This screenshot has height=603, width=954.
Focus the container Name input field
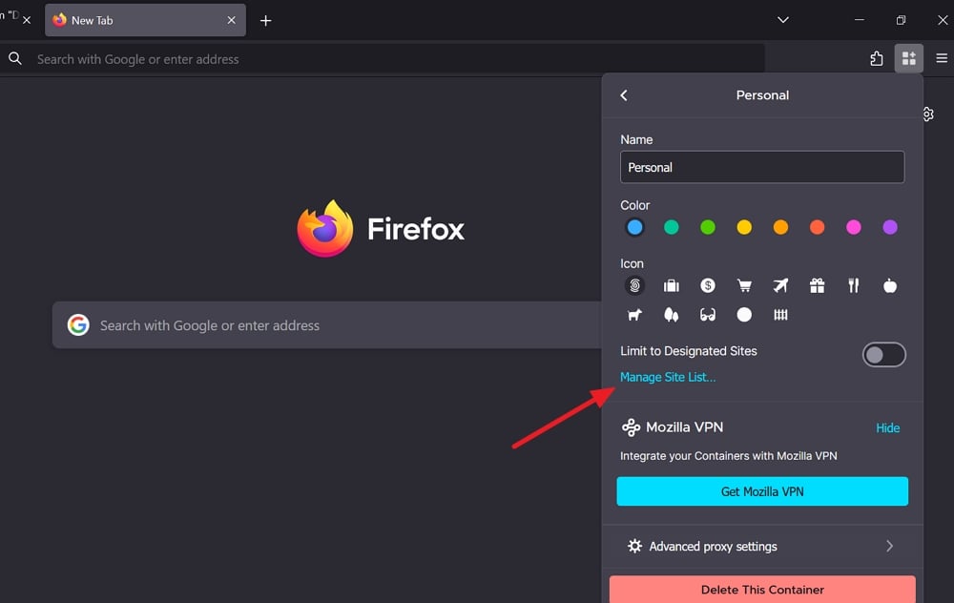(x=762, y=167)
